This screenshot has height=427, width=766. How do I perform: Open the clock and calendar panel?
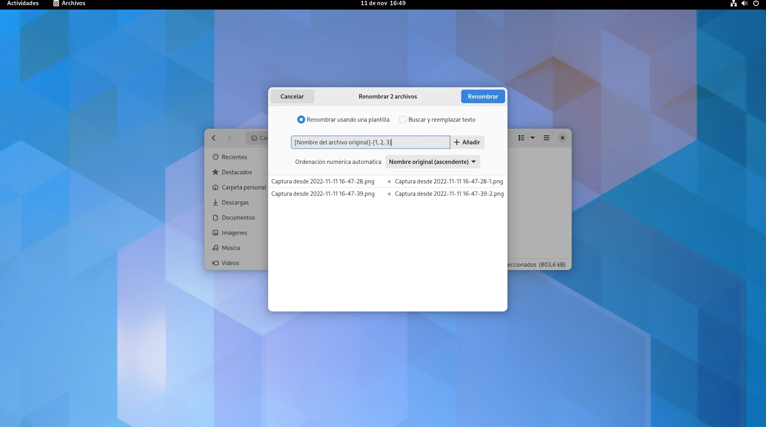coord(383,4)
